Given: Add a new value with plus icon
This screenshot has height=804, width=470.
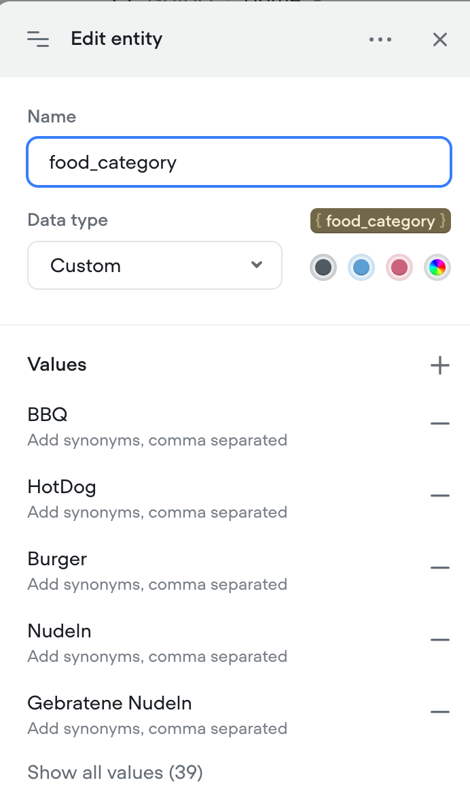Looking at the screenshot, I should [440, 365].
